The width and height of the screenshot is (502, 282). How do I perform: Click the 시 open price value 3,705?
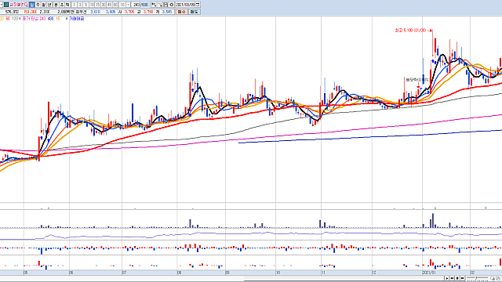[129, 12]
